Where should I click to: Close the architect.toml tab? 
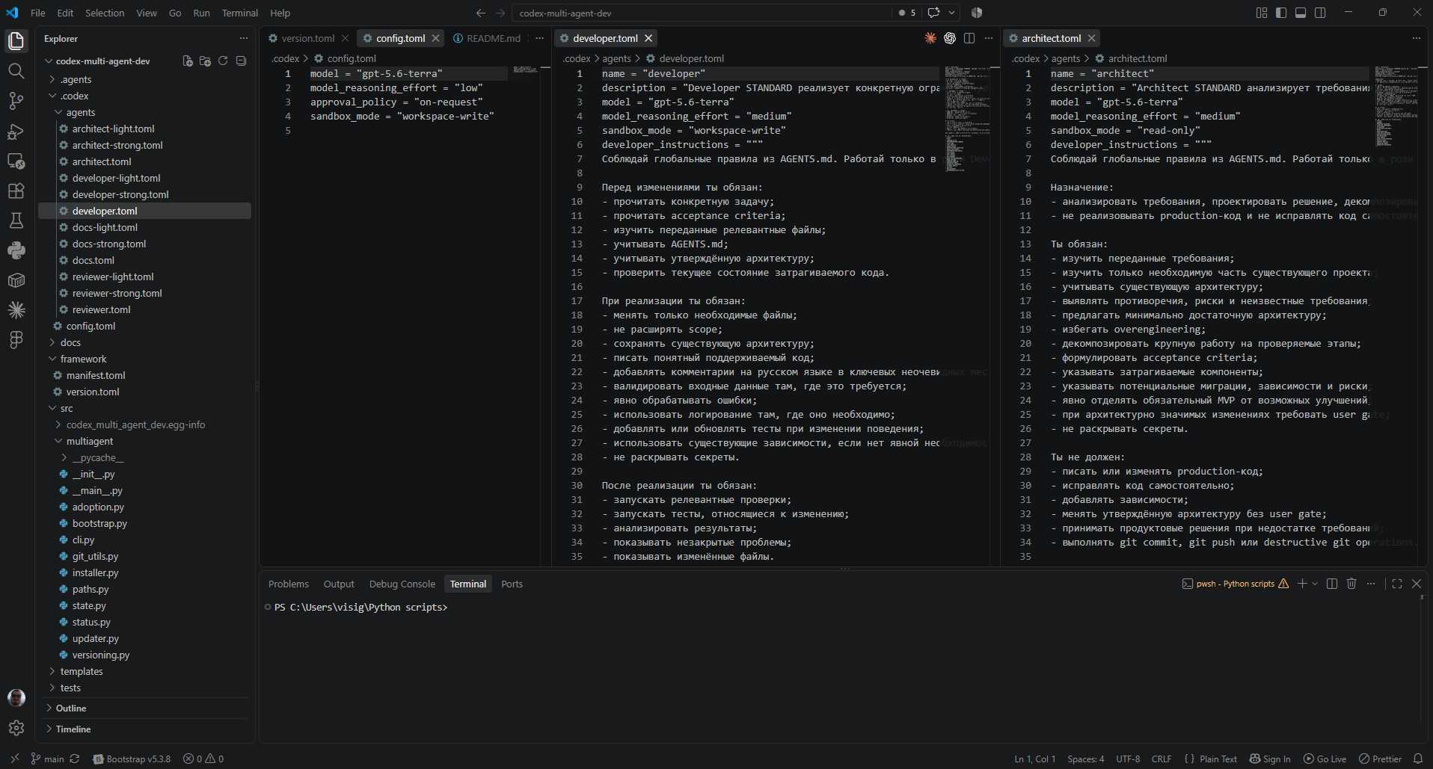coord(1092,38)
